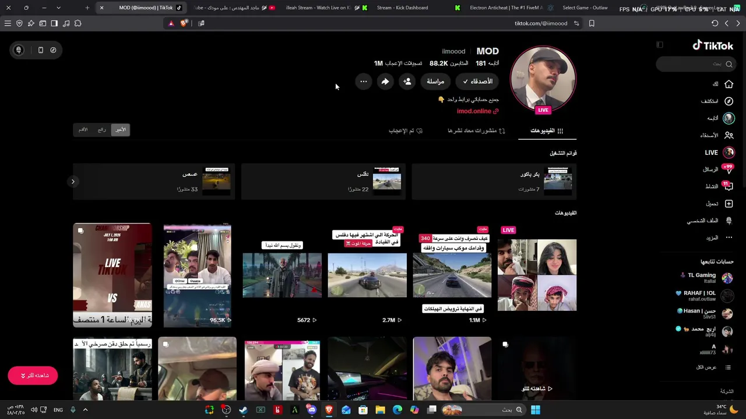
Task: Click the add-friend suggestion icon button
Action: coord(407,81)
